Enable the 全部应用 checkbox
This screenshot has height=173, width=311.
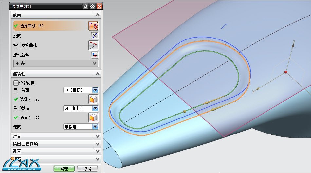click(x=16, y=83)
